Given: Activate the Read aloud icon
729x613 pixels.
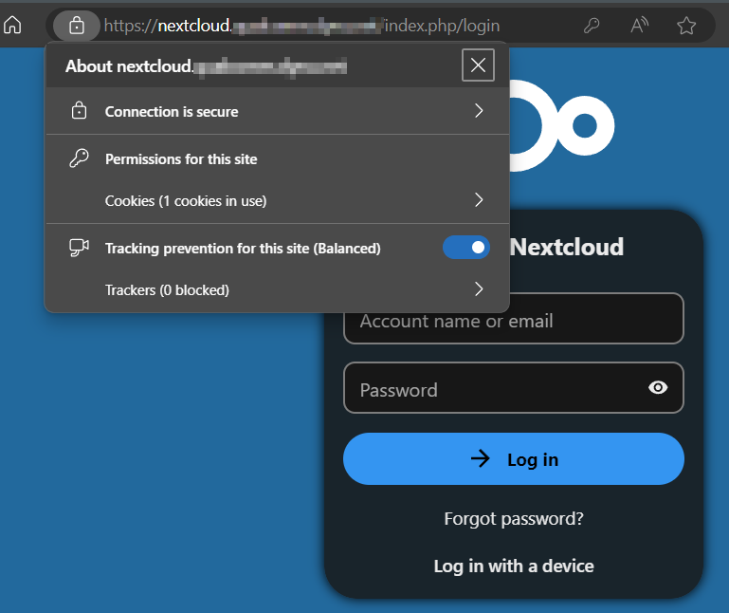Looking at the screenshot, I should click(639, 25).
